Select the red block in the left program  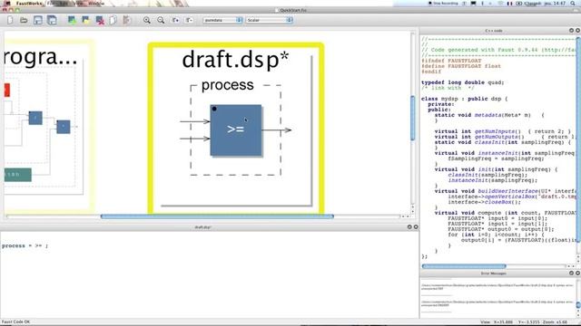[x=7, y=91]
